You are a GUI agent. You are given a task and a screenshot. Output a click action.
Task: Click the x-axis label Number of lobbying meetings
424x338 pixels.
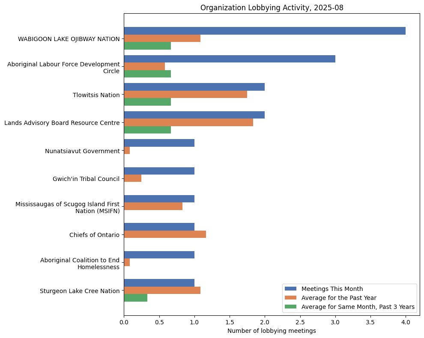pos(272,331)
